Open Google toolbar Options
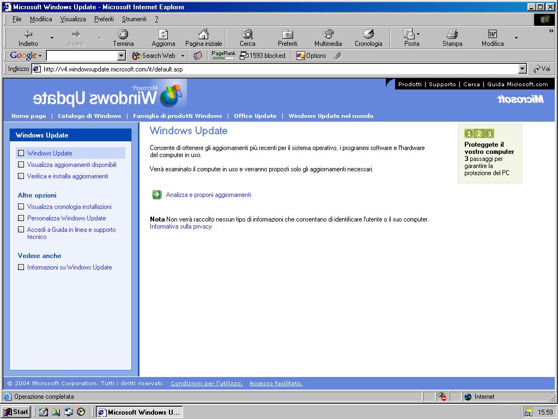The width and height of the screenshot is (558, 419). (311, 56)
